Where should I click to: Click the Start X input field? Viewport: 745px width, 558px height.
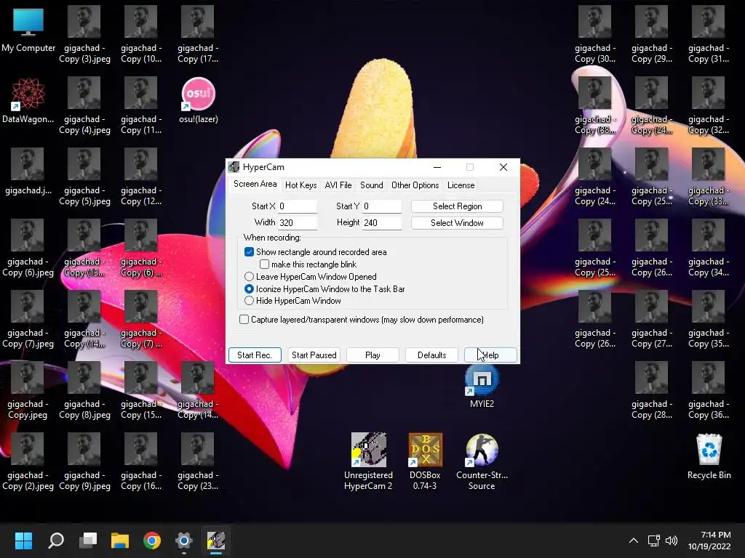[298, 206]
